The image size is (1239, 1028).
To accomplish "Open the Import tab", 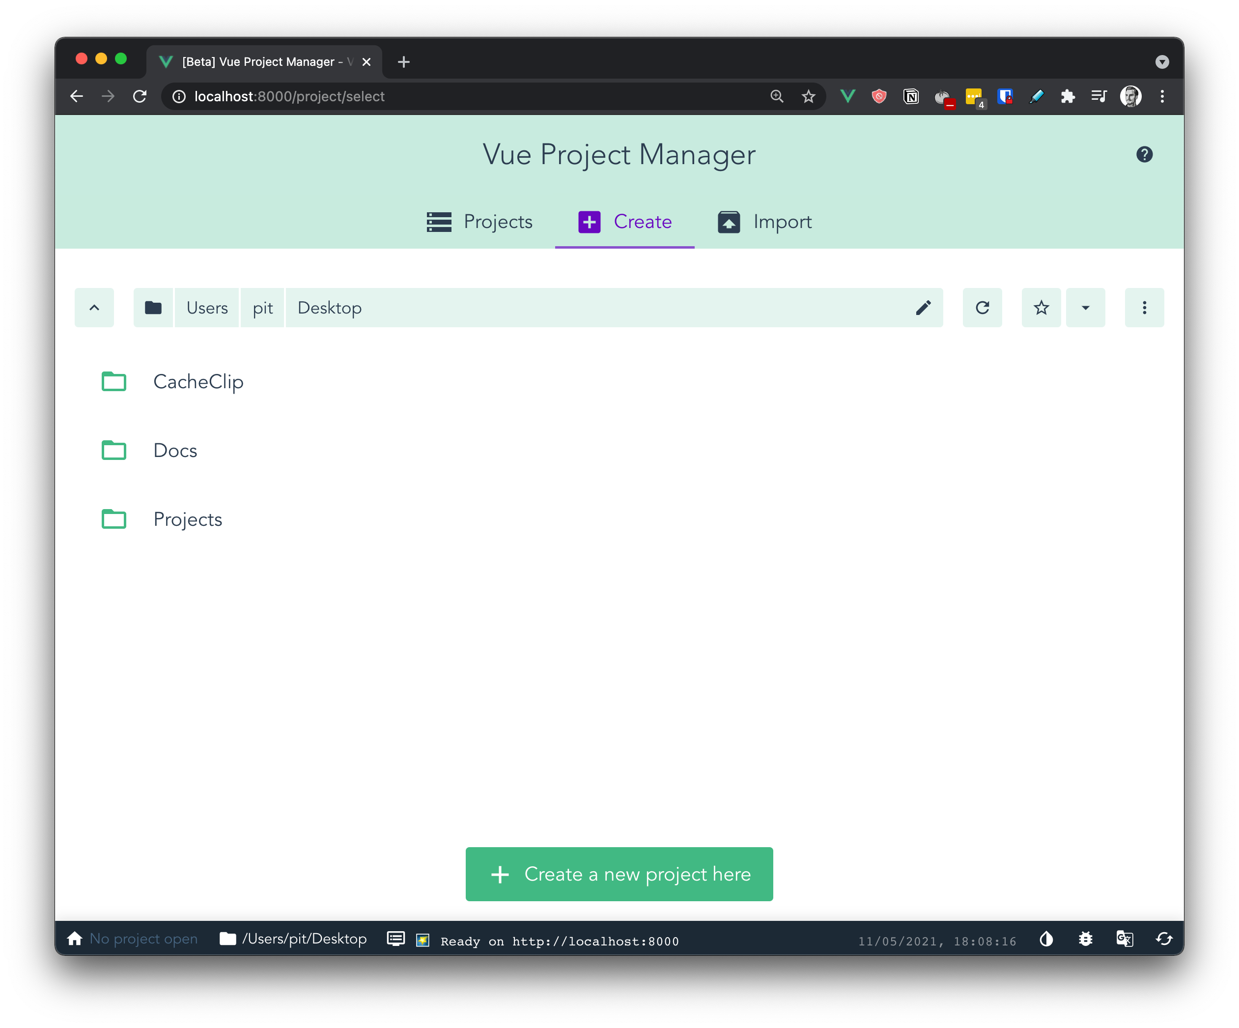I will pyautogui.click(x=764, y=222).
